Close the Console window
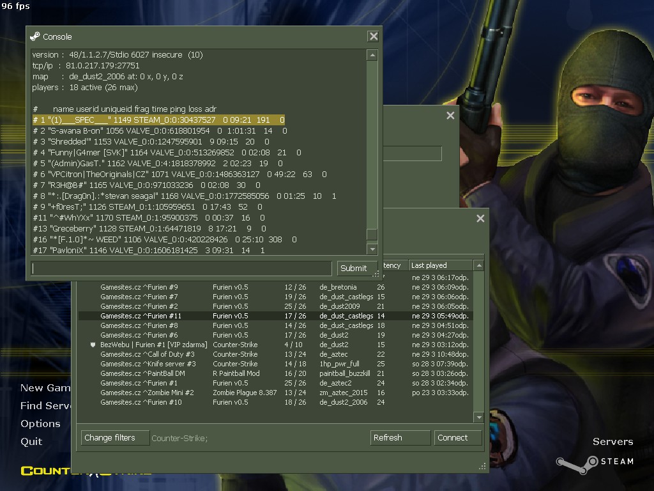The width and height of the screenshot is (654, 491). tap(373, 37)
